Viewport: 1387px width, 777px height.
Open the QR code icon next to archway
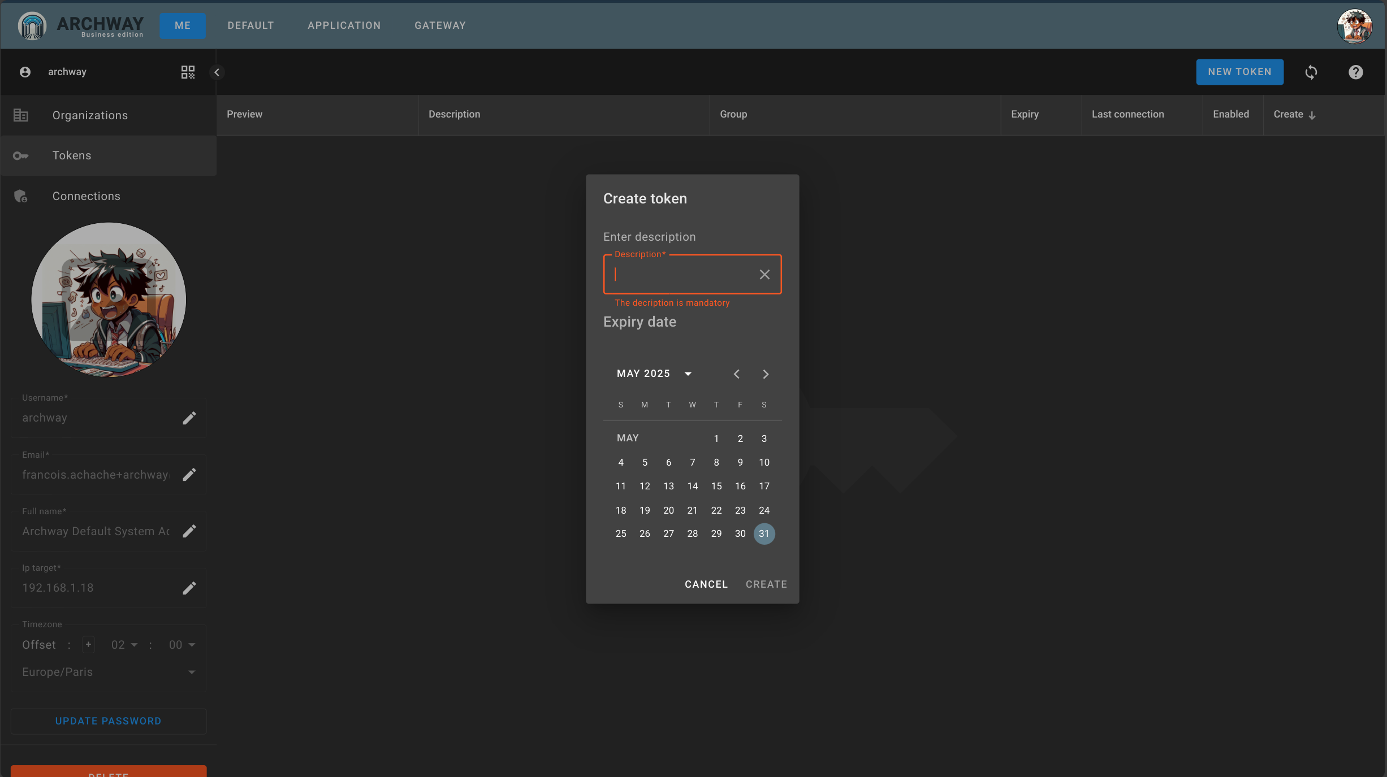[x=188, y=72]
